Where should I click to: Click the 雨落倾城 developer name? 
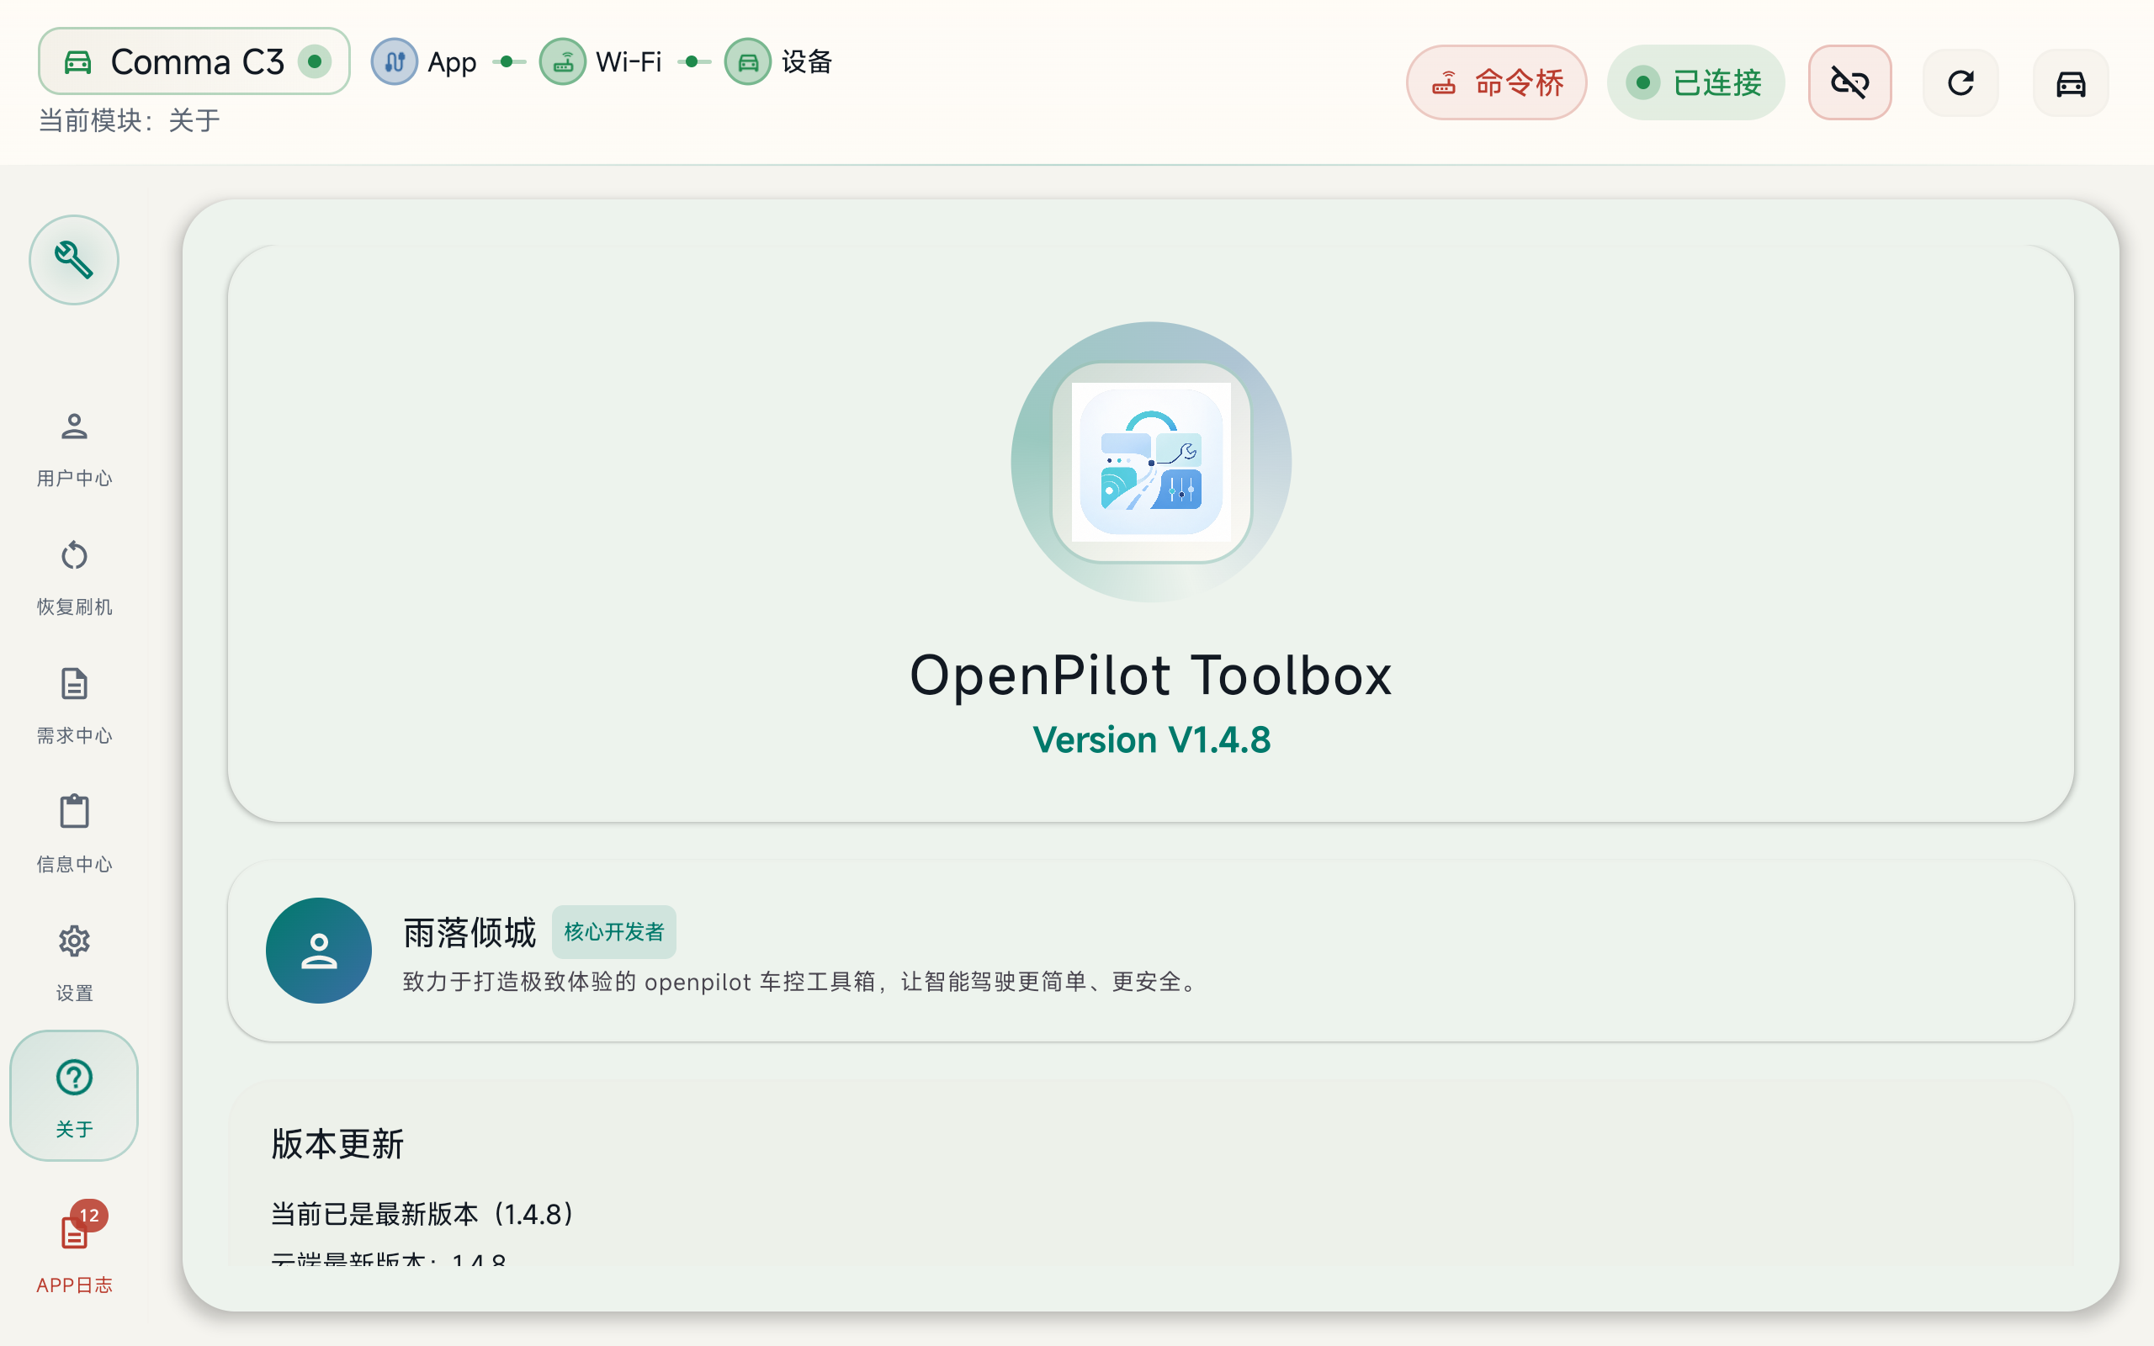[x=470, y=933]
